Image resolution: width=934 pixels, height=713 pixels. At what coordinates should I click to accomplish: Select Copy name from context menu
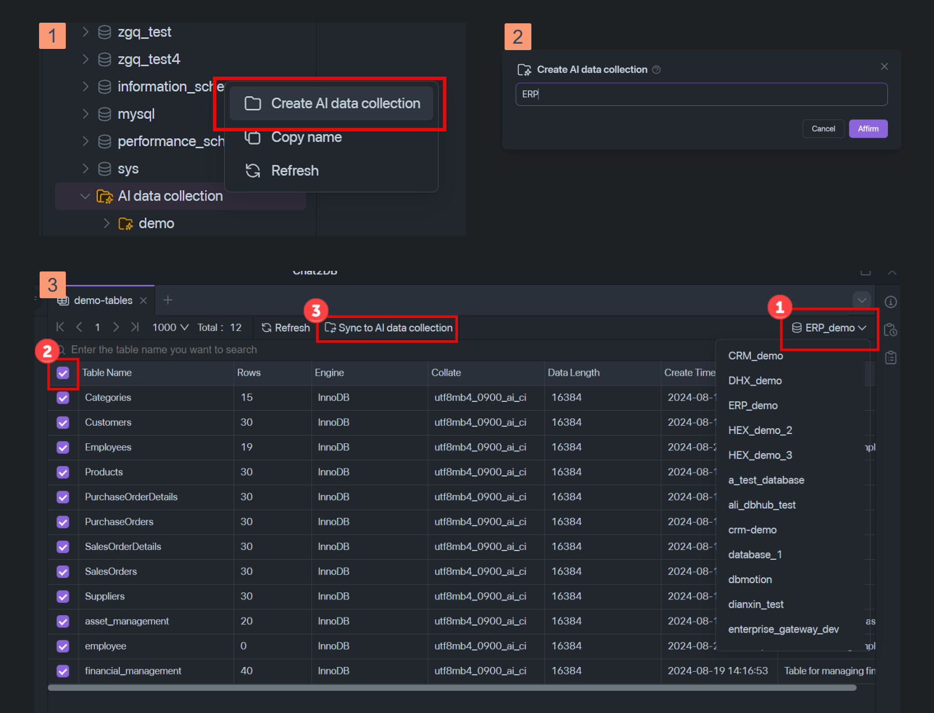point(306,137)
